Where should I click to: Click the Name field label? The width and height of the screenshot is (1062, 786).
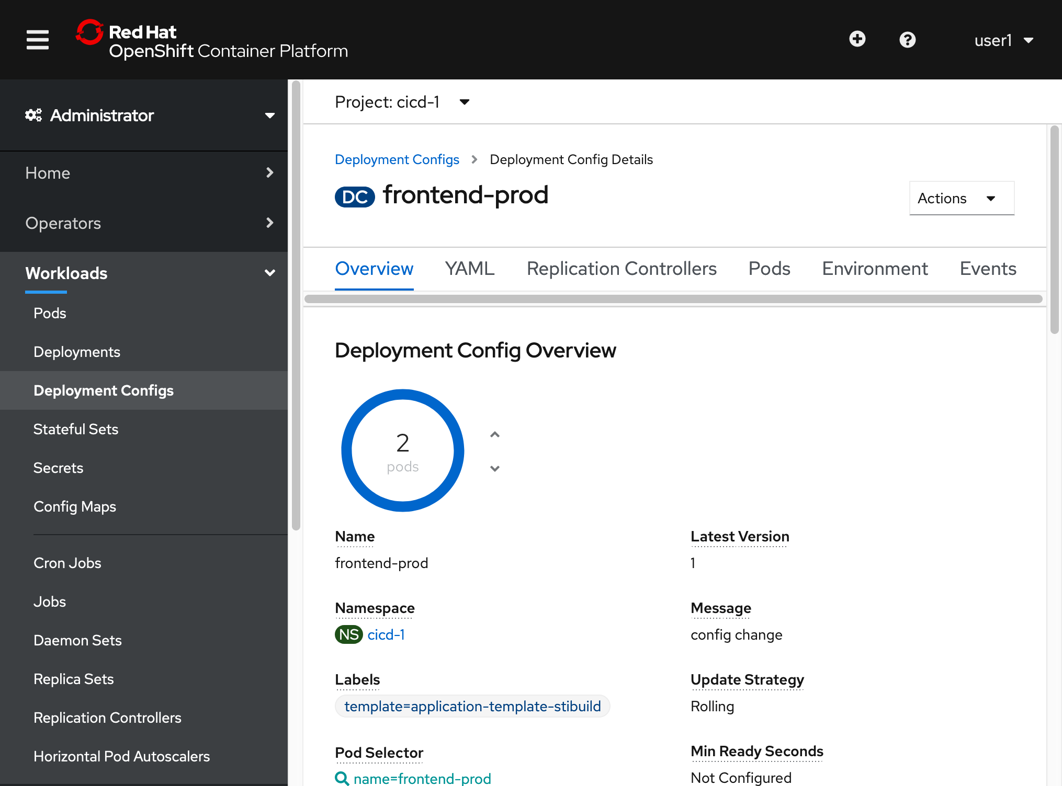click(355, 537)
